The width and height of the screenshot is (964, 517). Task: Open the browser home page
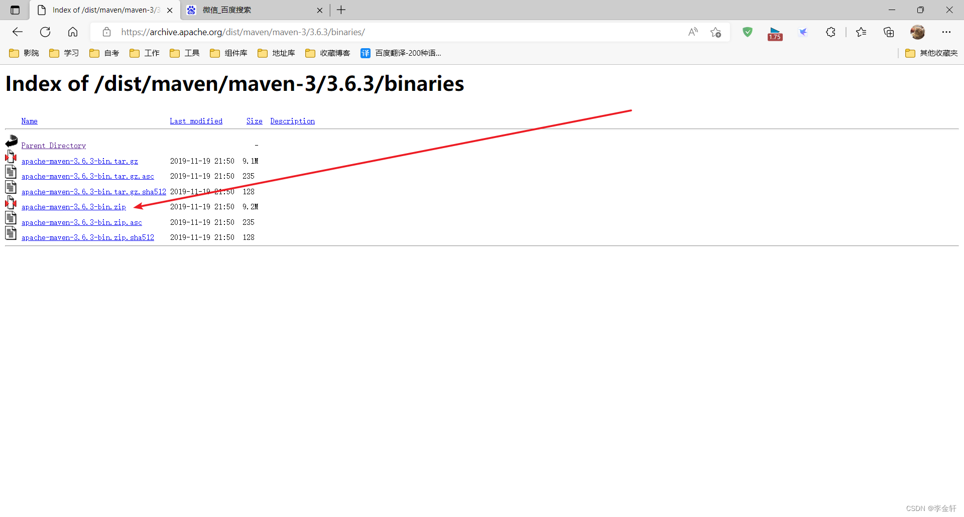tap(72, 32)
